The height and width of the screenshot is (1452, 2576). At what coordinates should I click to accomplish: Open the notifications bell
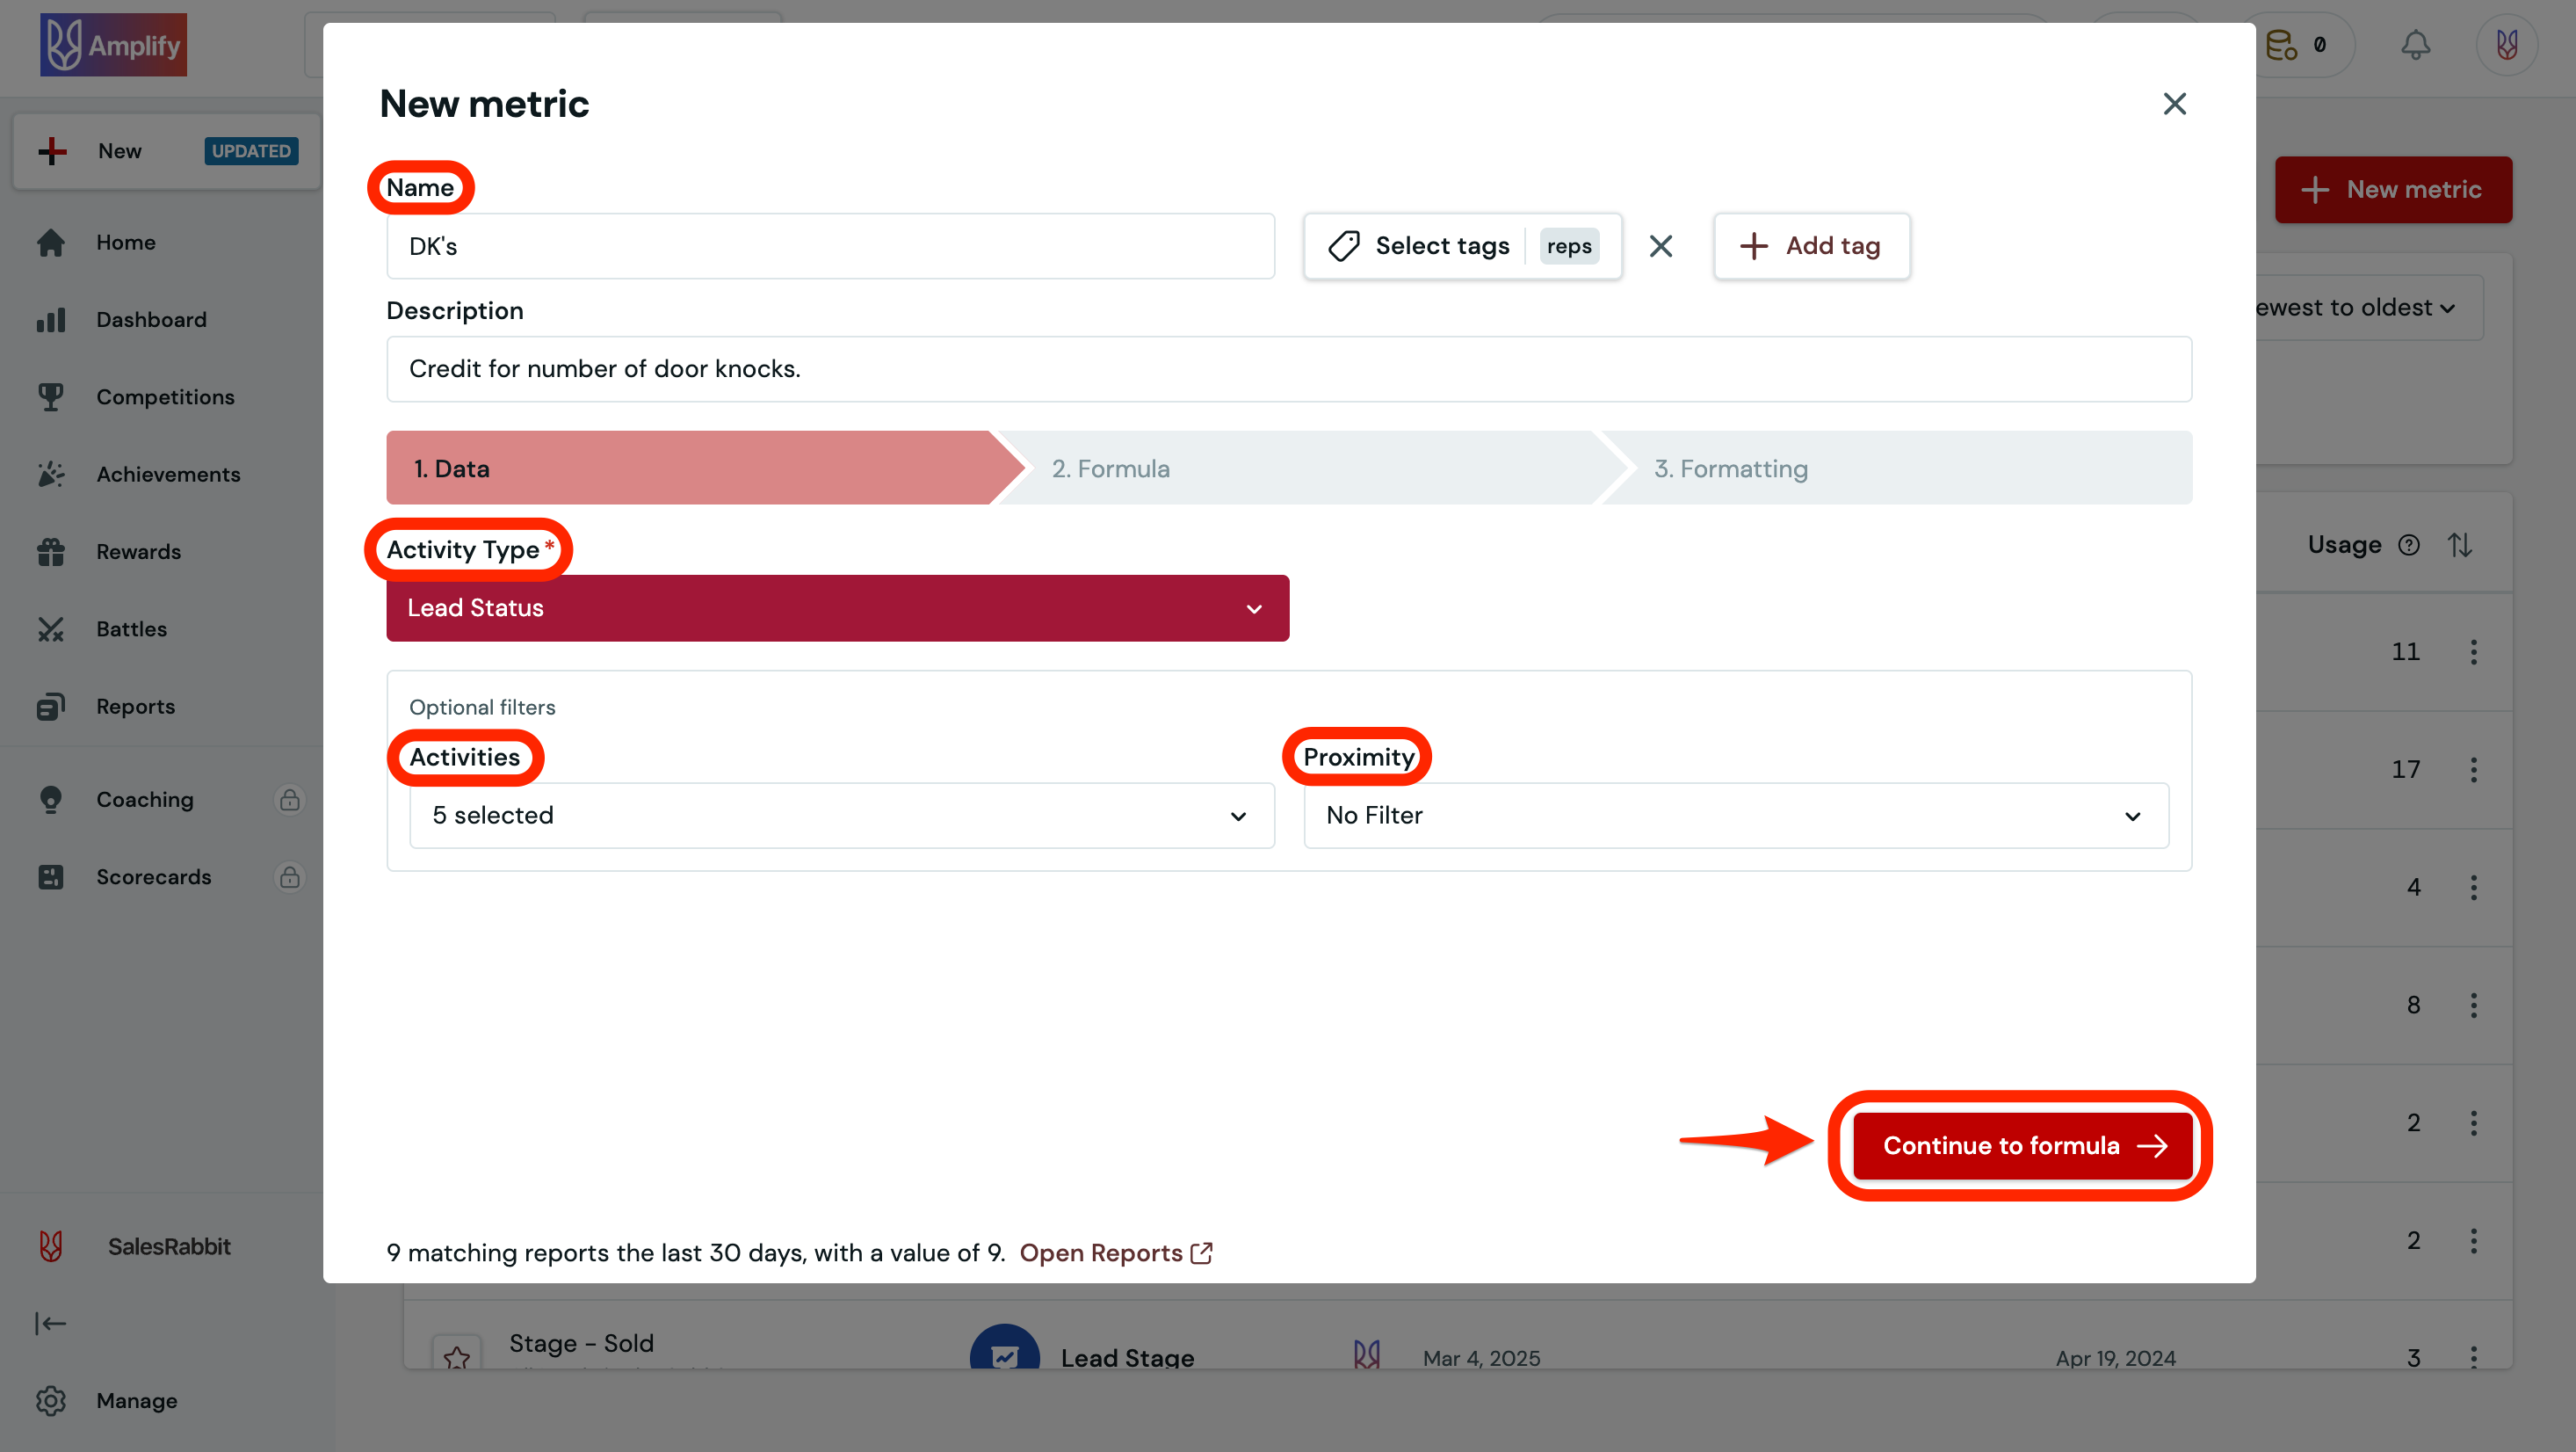tap(2416, 44)
